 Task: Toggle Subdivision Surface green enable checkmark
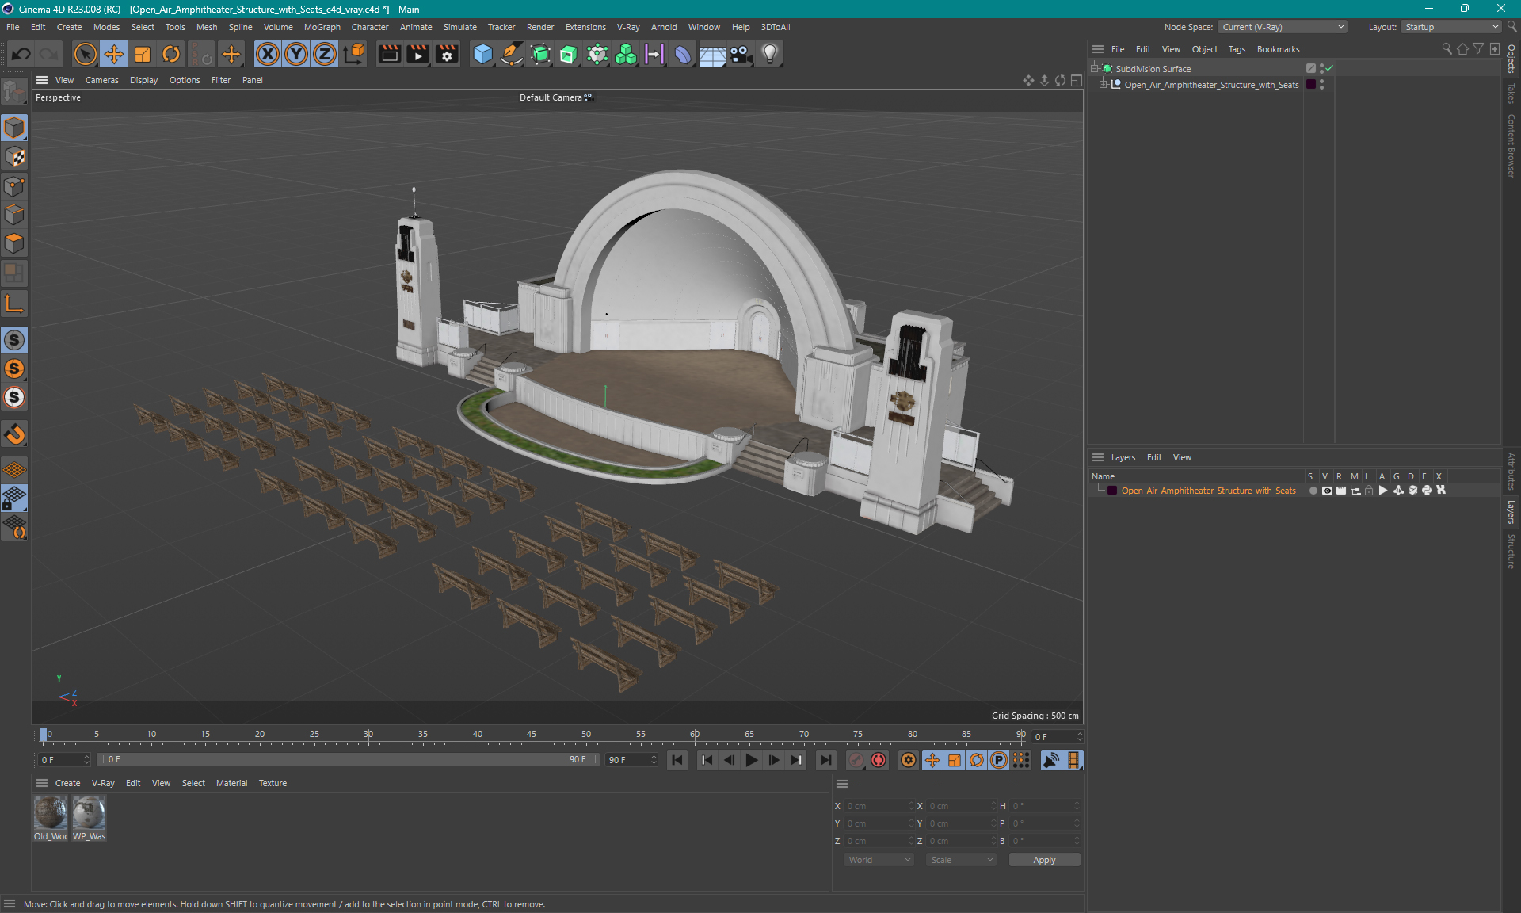1330,69
